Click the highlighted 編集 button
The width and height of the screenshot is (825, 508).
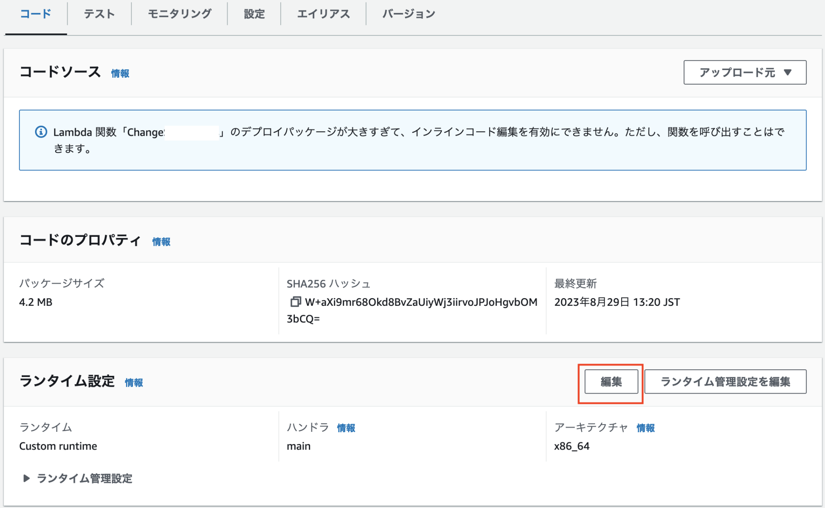611,382
